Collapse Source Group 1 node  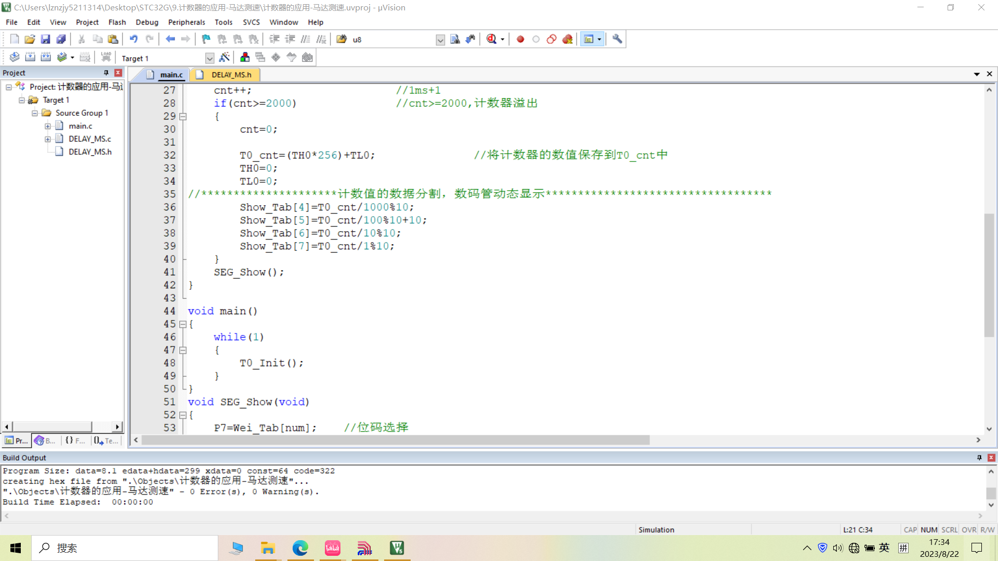coord(35,113)
